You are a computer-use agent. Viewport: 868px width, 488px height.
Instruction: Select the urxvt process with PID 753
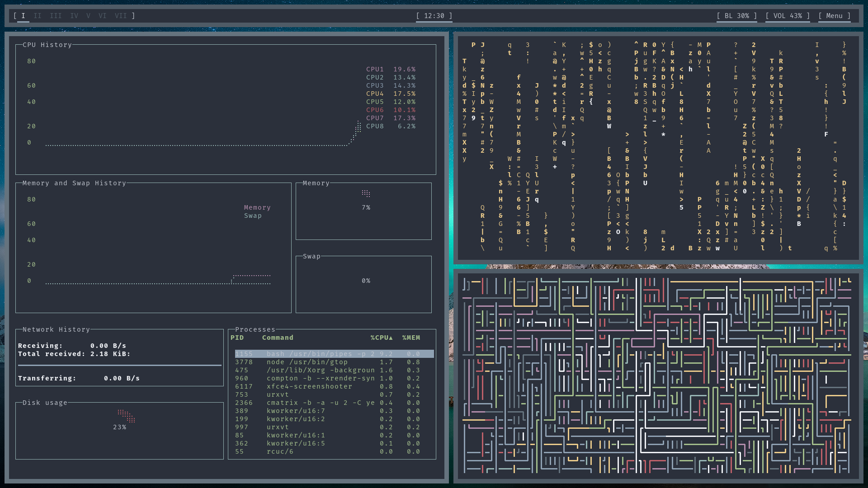[x=334, y=394]
